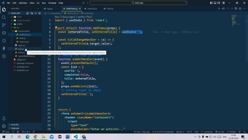Click New Folder icon in TODO-APP header
This screenshot has height=140, width=248.
pyautogui.click(x=32, y=13)
